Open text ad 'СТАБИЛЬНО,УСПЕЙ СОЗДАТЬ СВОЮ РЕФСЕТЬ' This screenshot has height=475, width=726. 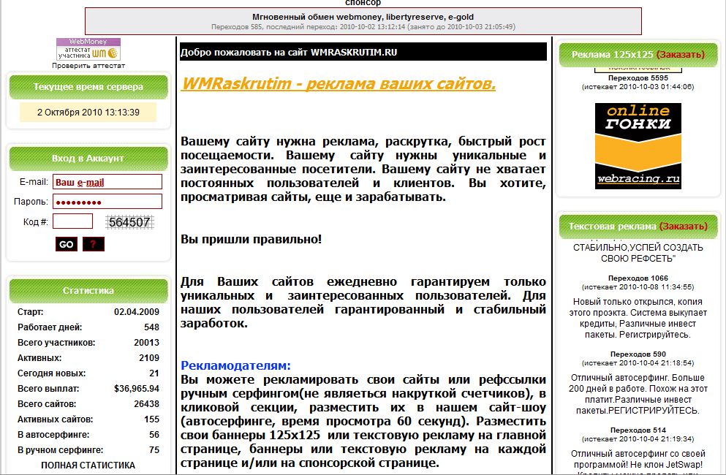click(638, 253)
